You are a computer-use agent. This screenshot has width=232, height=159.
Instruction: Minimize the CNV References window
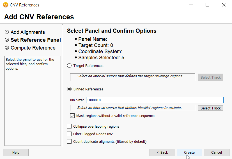click(x=191, y=5)
